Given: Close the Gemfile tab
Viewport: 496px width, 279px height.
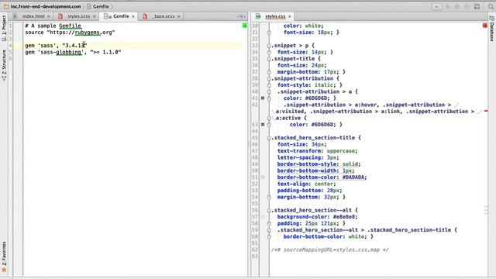Looking at the screenshot, I should tap(133, 16).
